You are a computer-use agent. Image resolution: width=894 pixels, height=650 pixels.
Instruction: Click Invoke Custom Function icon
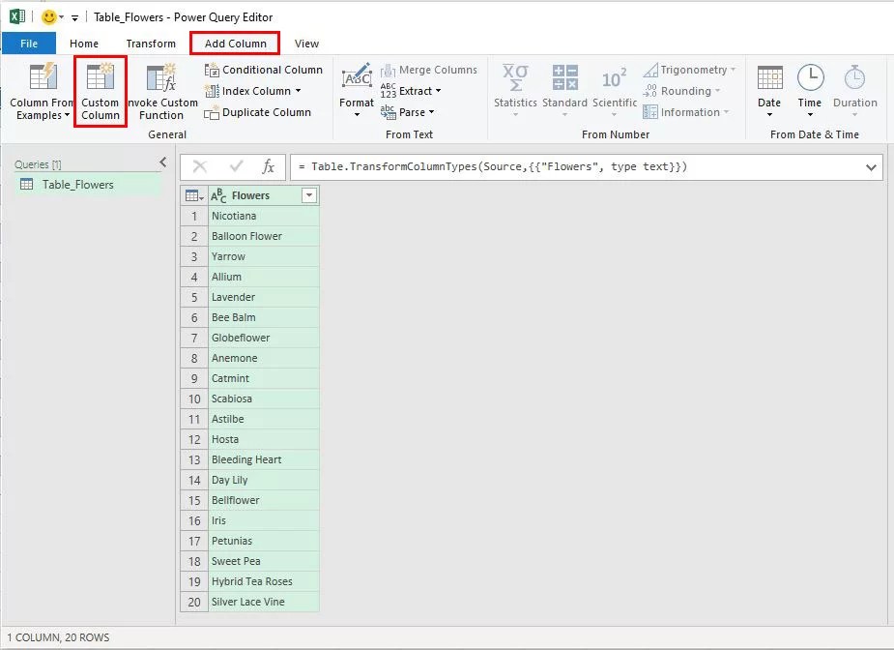pyautogui.click(x=162, y=77)
